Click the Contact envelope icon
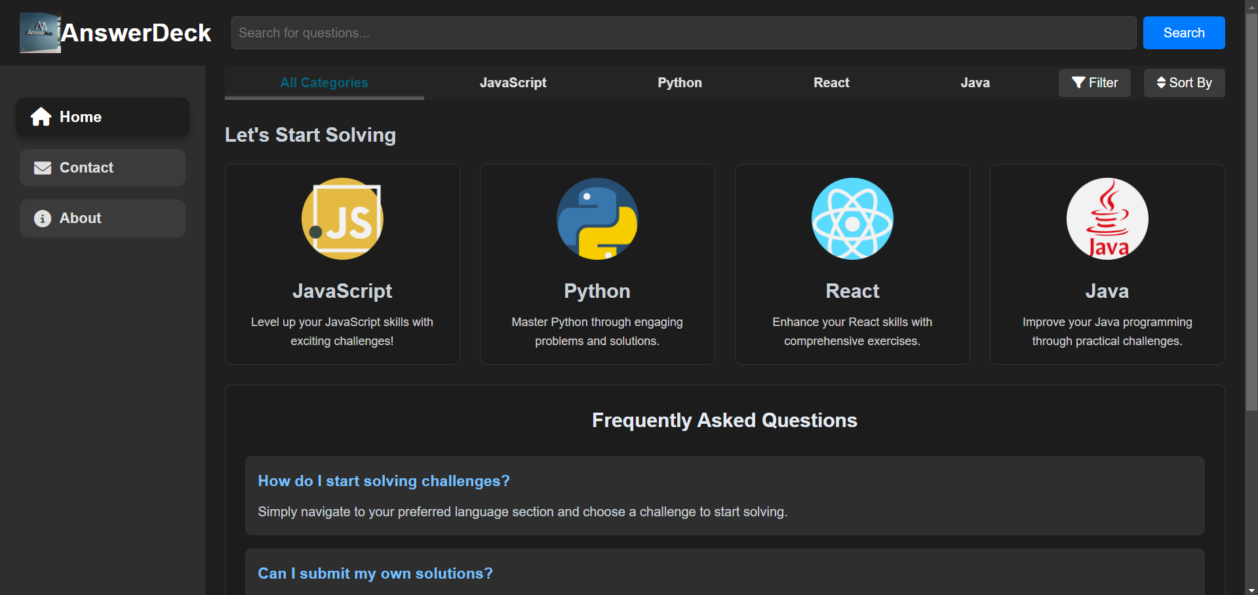Screen dimensions: 1258x595 (43, 168)
